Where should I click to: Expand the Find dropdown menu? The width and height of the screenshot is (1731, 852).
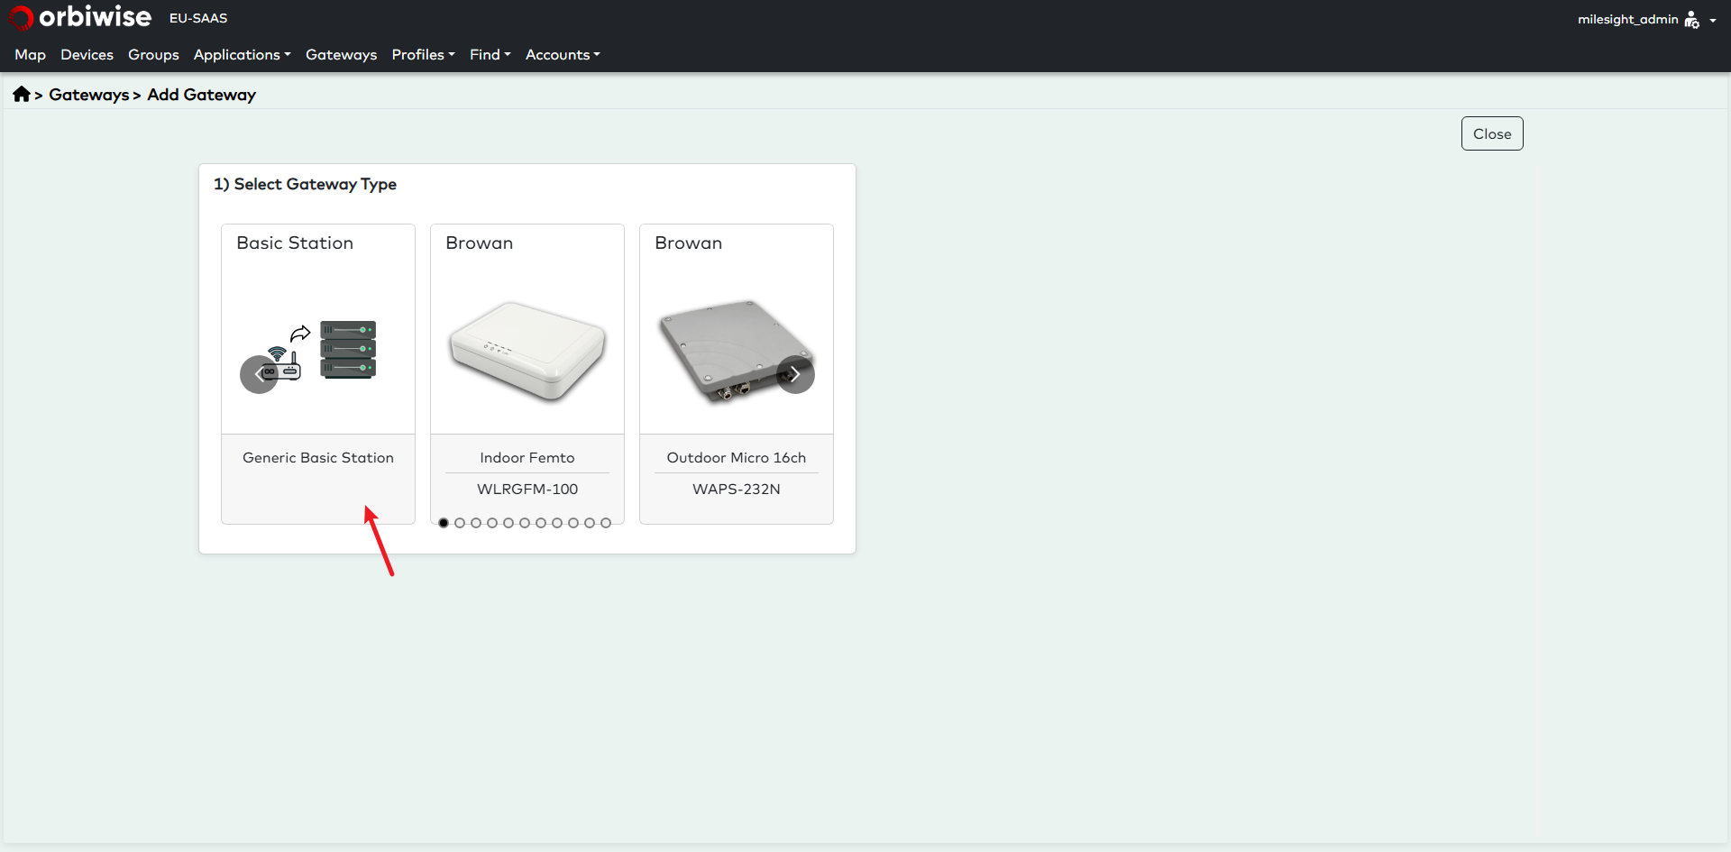tap(490, 55)
